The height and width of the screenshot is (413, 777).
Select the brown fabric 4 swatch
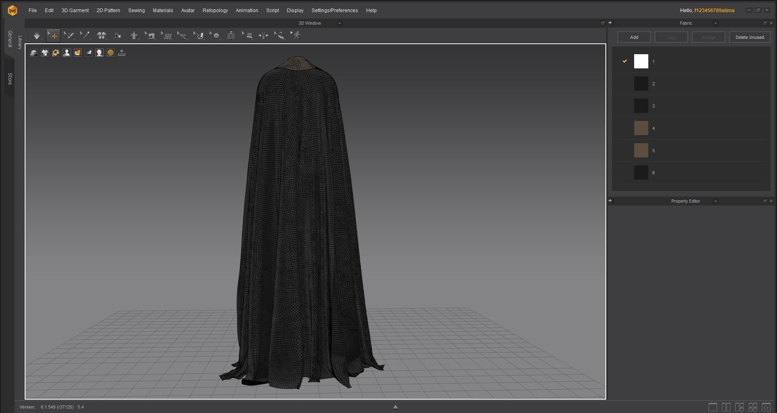point(641,128)
